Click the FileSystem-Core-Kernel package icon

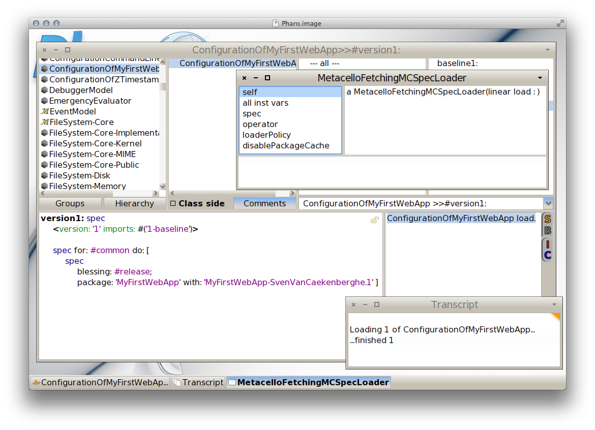(x=45, y=143)
